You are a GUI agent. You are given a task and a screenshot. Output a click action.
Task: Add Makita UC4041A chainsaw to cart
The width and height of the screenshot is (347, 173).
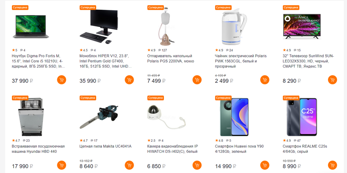(x=129, y=165)
